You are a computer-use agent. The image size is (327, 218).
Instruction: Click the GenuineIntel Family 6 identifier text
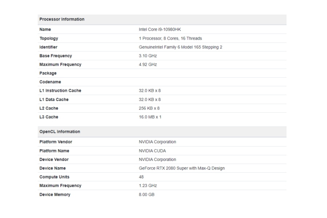pyautogui.click(x=180, y=47)
